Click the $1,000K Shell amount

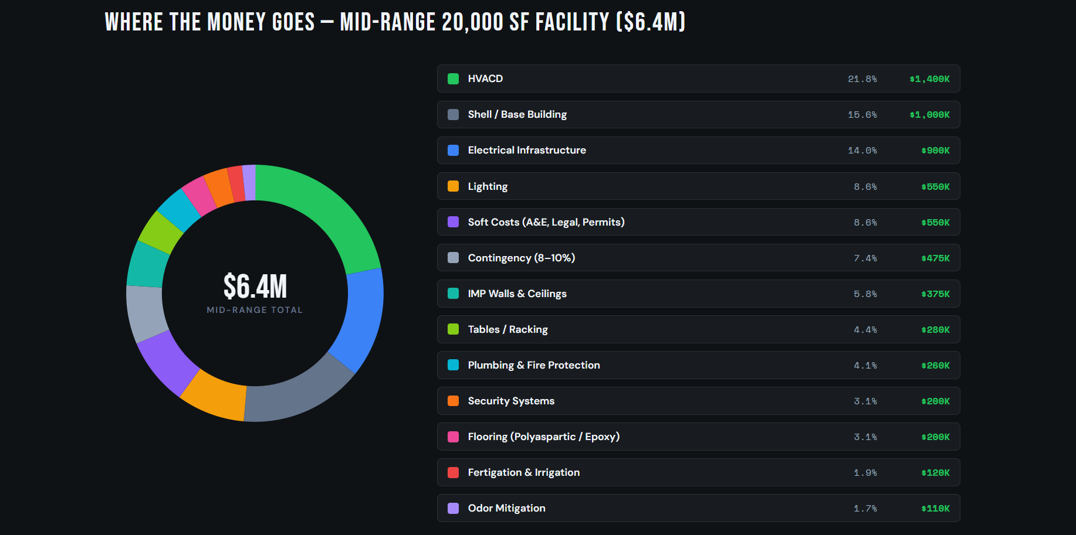pyautogui.click(x=929, y=115)
